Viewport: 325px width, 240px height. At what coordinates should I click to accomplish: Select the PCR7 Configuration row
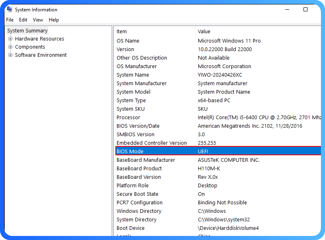tap(218, 202)
